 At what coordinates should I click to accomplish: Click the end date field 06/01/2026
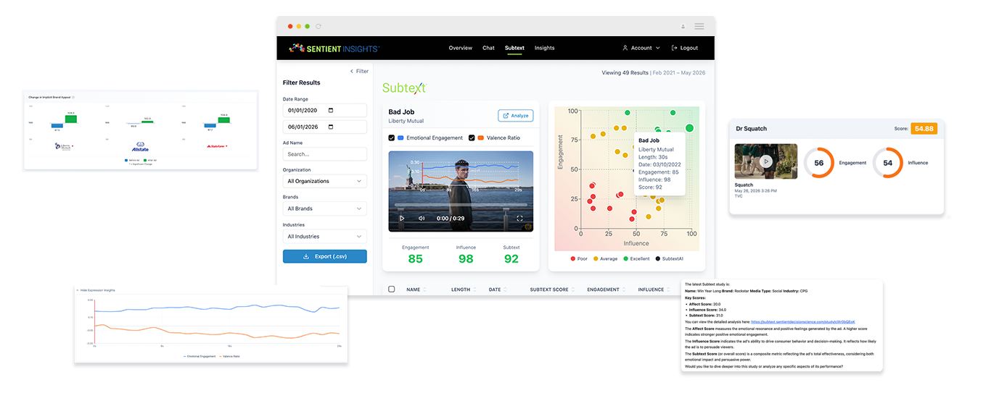pos(324,127)
